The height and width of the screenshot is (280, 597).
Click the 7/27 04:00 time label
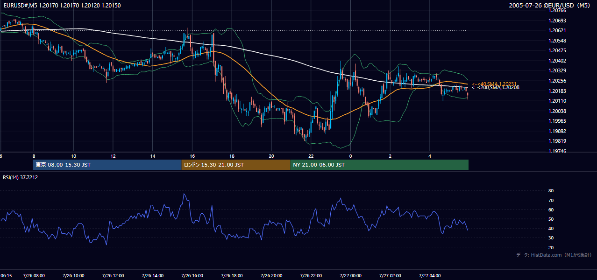click(x=430, y=276)
